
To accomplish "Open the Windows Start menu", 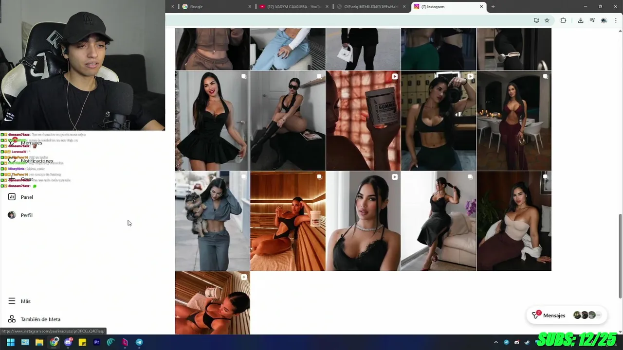I will point(11,342).
